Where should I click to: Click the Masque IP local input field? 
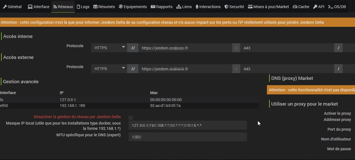click(187, 125)
